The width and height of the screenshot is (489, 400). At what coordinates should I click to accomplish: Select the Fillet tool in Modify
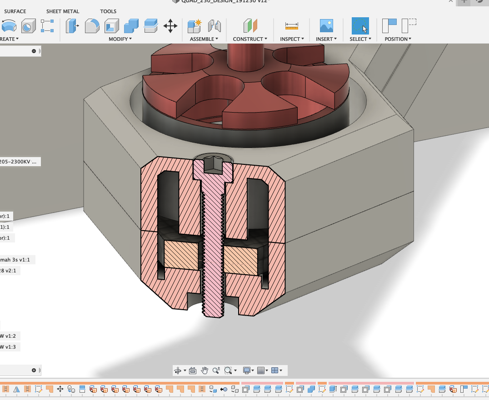click(92, 26)
